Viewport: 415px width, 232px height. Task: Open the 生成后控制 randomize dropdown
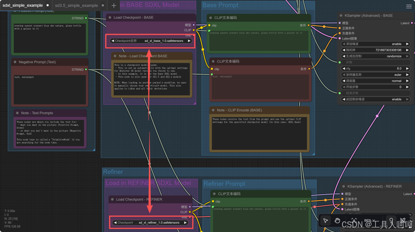pyautogui.click(x=375, y=56)
